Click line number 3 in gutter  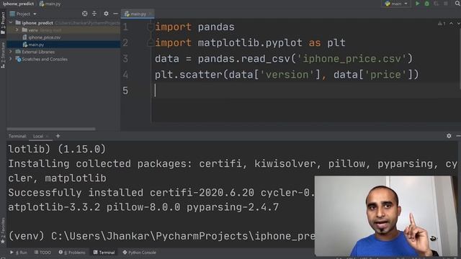125,59
